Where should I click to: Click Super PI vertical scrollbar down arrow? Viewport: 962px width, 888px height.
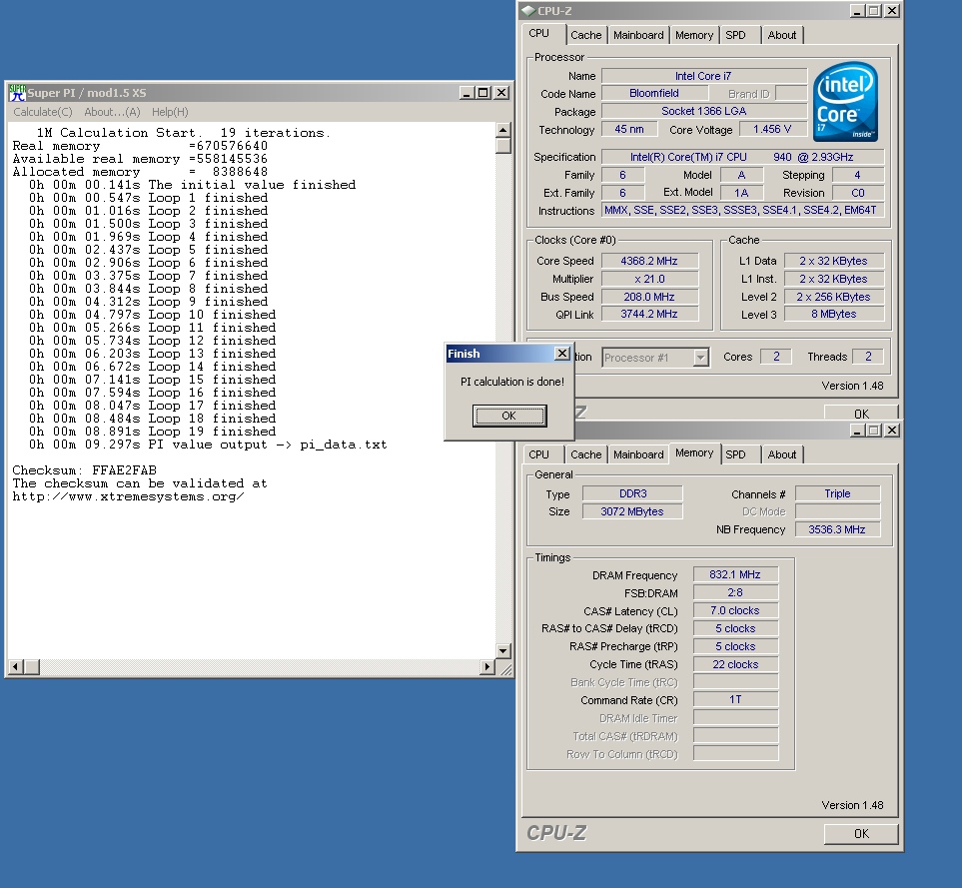(x=503, y=650)
